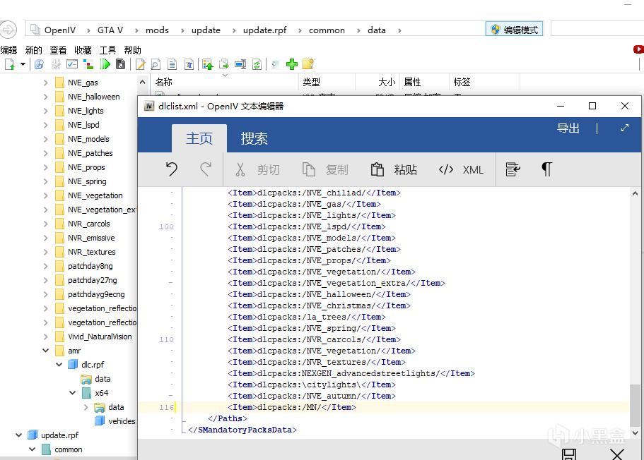Collapse the update.rpf tree node
644x460 pixels.
click(18, 435)
